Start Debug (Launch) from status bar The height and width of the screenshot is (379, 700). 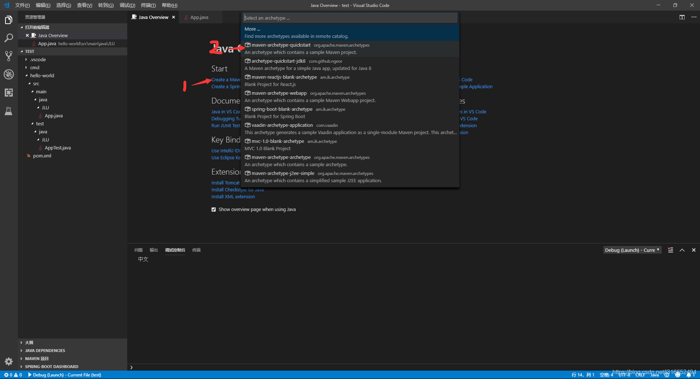coord(65,375)
